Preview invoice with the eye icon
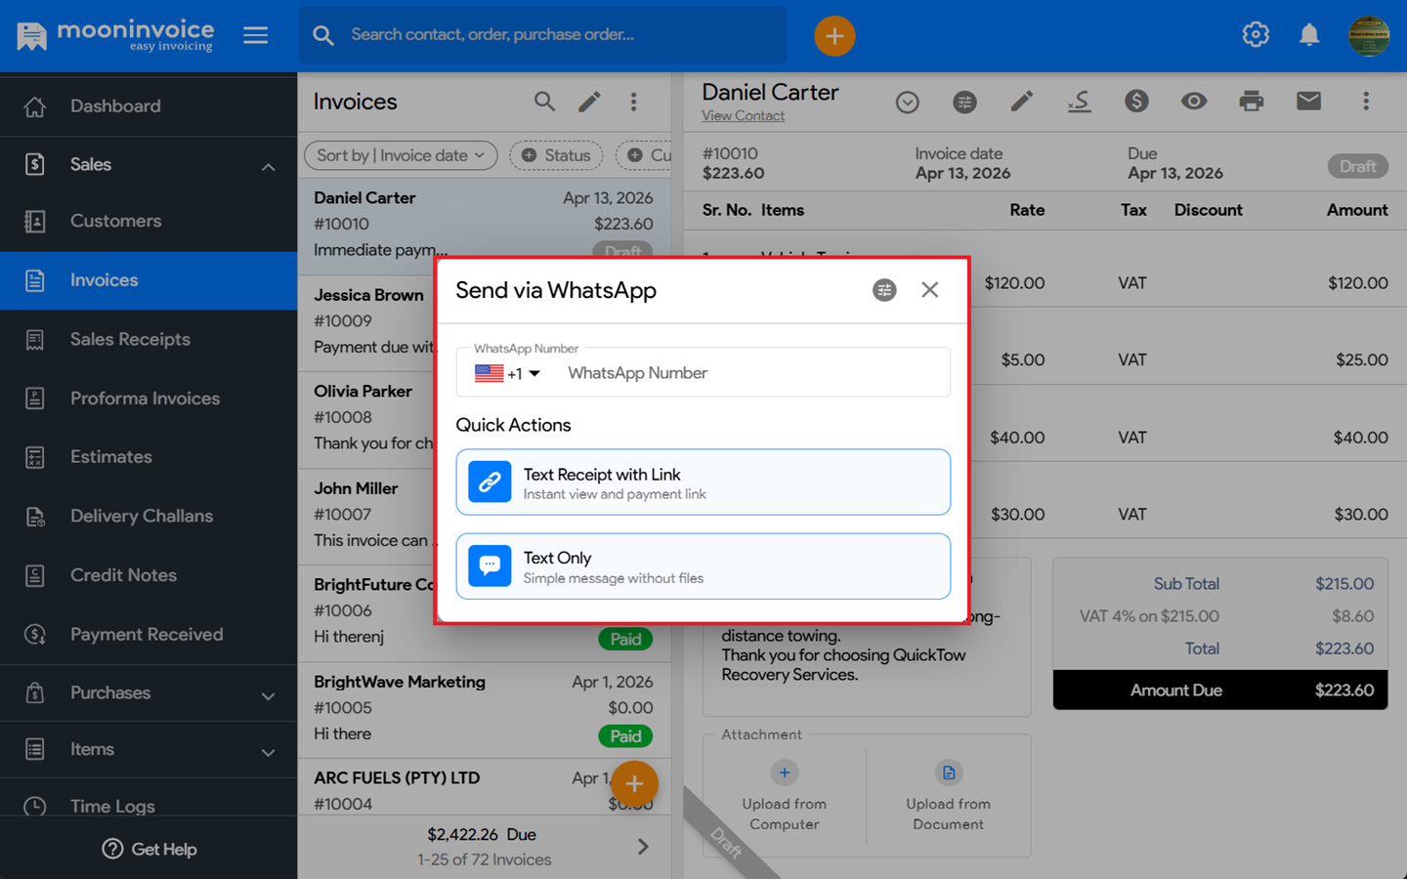This screenshot has width=1407, height=879. pyautogui.click(x=1193, y=102)
